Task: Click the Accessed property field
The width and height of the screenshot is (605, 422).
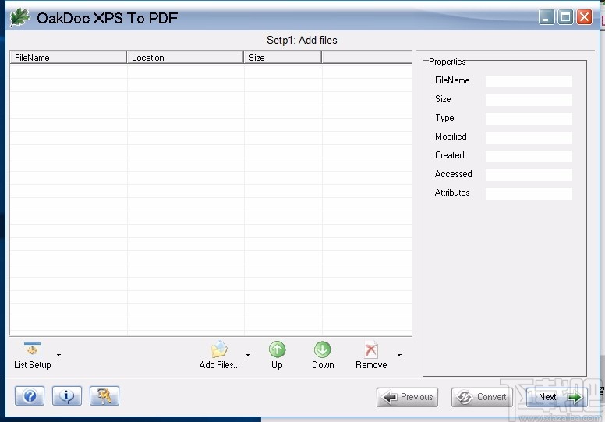Action: pyautogui.click(x=529, y=175)
